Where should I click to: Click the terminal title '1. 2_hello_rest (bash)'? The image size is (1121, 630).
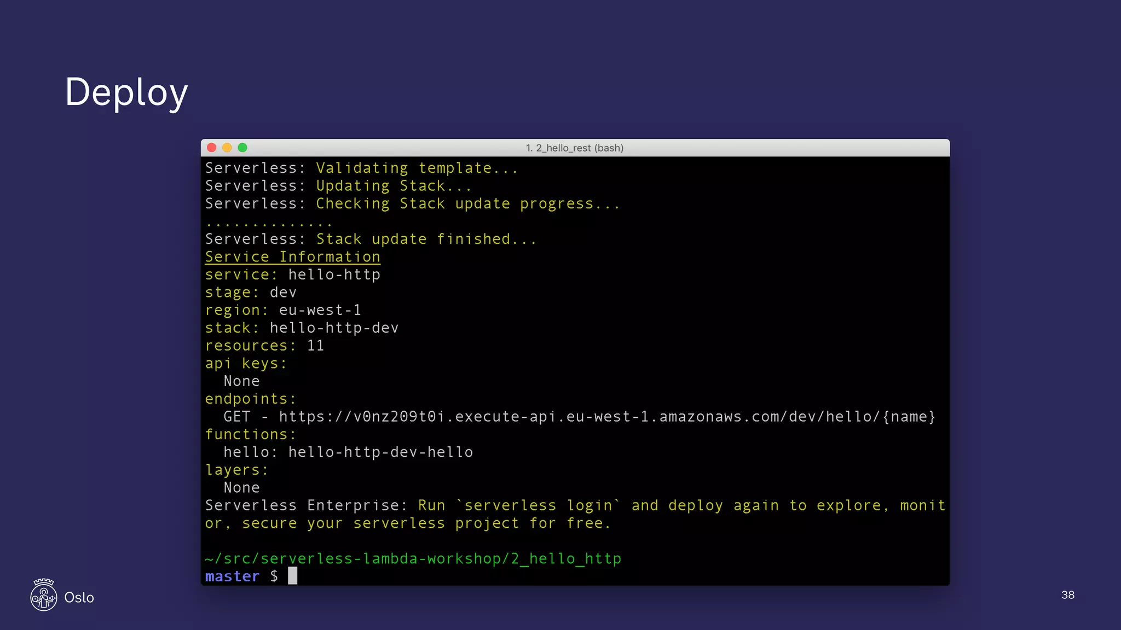pos(575,148)
